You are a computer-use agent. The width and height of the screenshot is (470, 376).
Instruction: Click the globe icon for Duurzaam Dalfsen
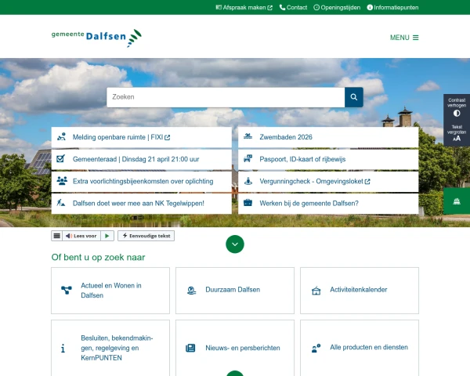pyautogui.click(x=192, y=291)
